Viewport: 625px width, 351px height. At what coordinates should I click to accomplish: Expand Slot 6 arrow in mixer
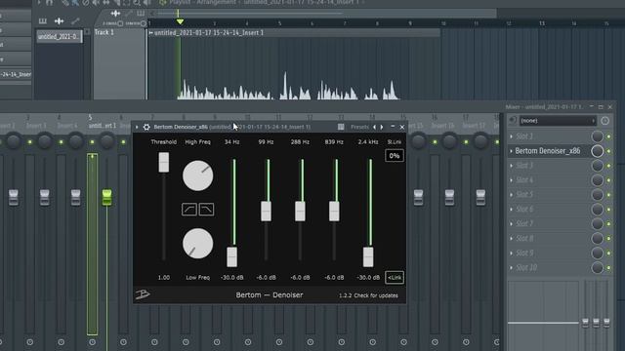click(x=512, y=210)
